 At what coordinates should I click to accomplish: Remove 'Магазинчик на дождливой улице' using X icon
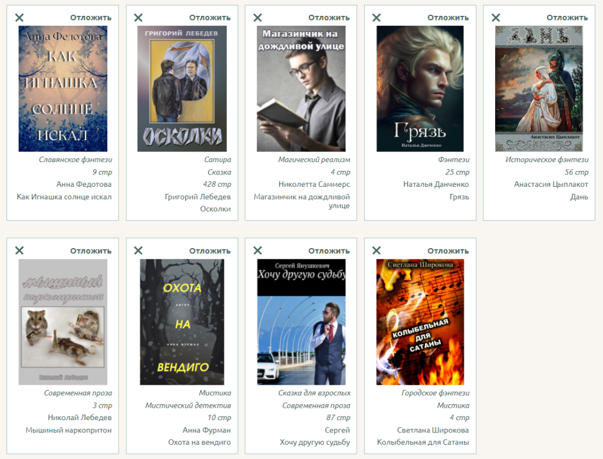[x=258, y=18]
